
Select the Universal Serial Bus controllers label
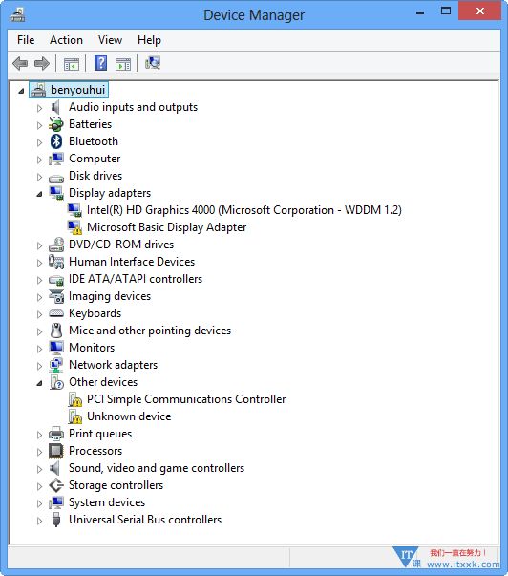pyautogui.click(x=145, y=520)
